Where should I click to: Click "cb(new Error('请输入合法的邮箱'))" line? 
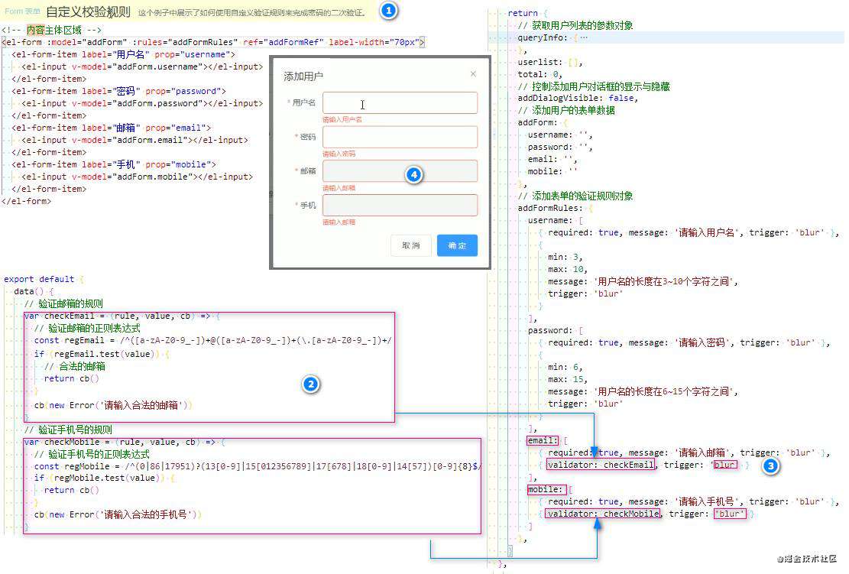point(112,405)
